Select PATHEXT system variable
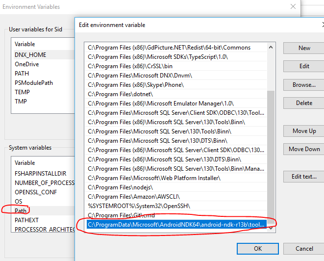The width and height of the screenshot is (324, 261). (44, 220)
